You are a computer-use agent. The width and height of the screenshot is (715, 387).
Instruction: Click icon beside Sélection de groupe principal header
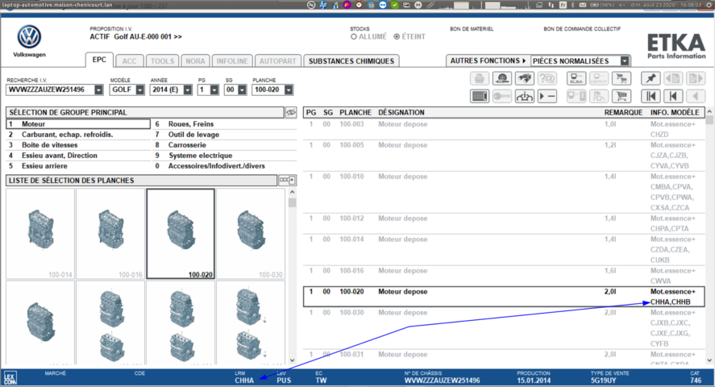tap(290, 112)
